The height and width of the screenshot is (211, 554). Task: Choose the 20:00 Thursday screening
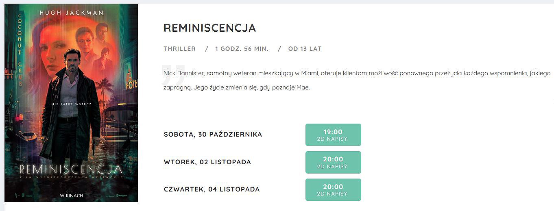point(333,189)
